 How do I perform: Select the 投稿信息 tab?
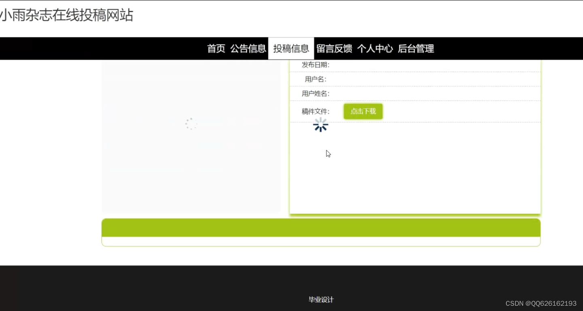(x=291, y=49)
